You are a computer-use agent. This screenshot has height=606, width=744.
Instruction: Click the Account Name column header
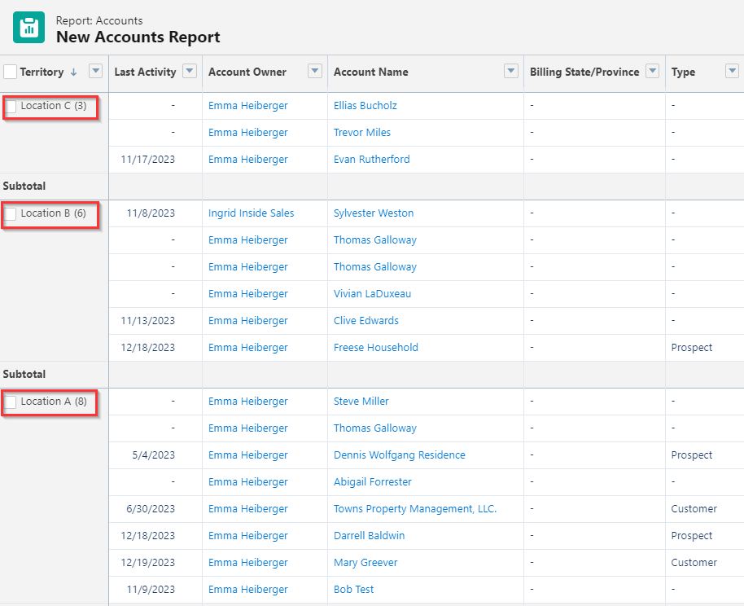(371, 72)
